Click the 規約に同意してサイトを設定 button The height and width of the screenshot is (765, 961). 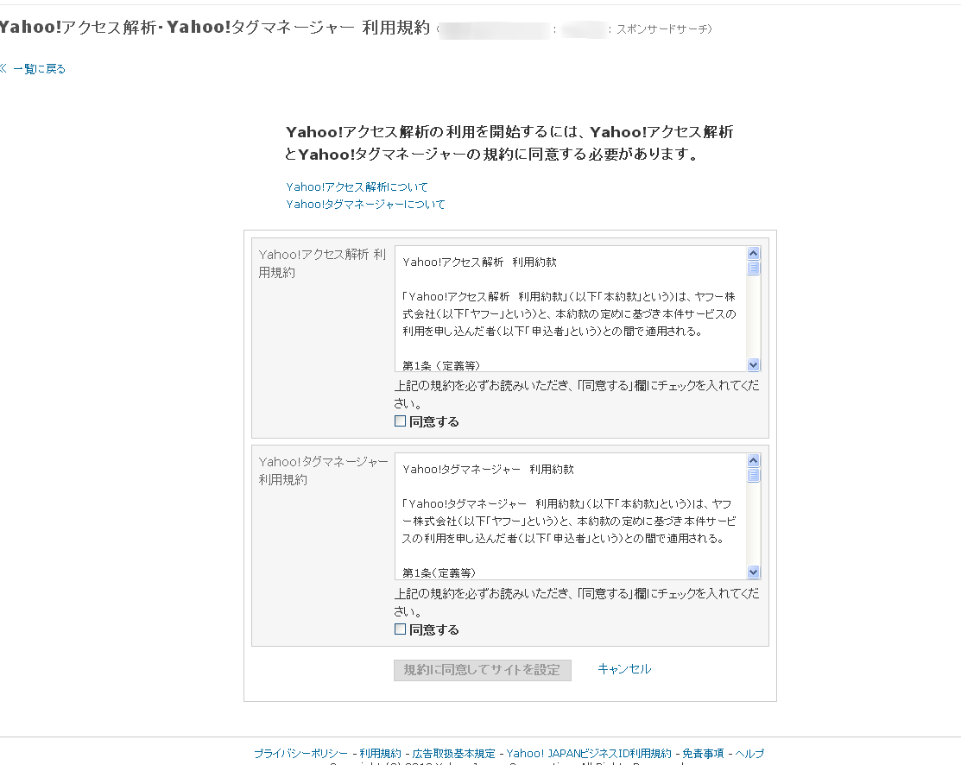pyautogui.click(x=483, y=670)
